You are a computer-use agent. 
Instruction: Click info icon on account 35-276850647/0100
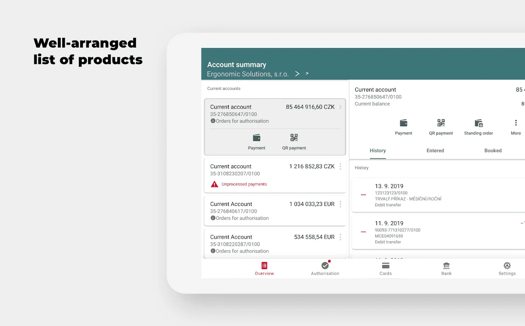point(213,121)
